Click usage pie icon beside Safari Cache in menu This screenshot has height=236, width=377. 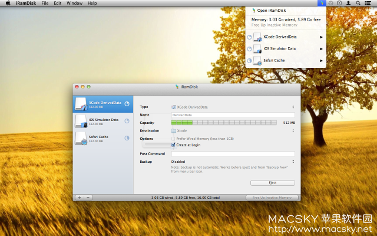point(249,61)
